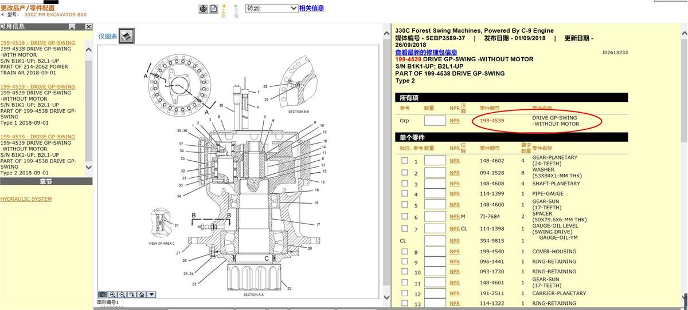This screenshot has width=688, height=310.
Task: Open 查看最新的修理包信息 link
Action: pos(426,52)
